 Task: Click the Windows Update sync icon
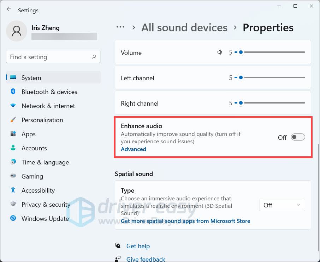(x=13, y=218)
